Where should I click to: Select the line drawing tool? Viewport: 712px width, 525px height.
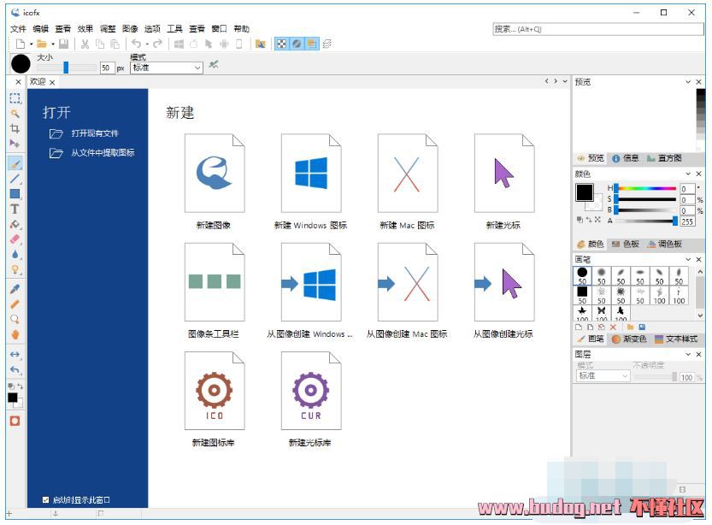click(15, 179)
